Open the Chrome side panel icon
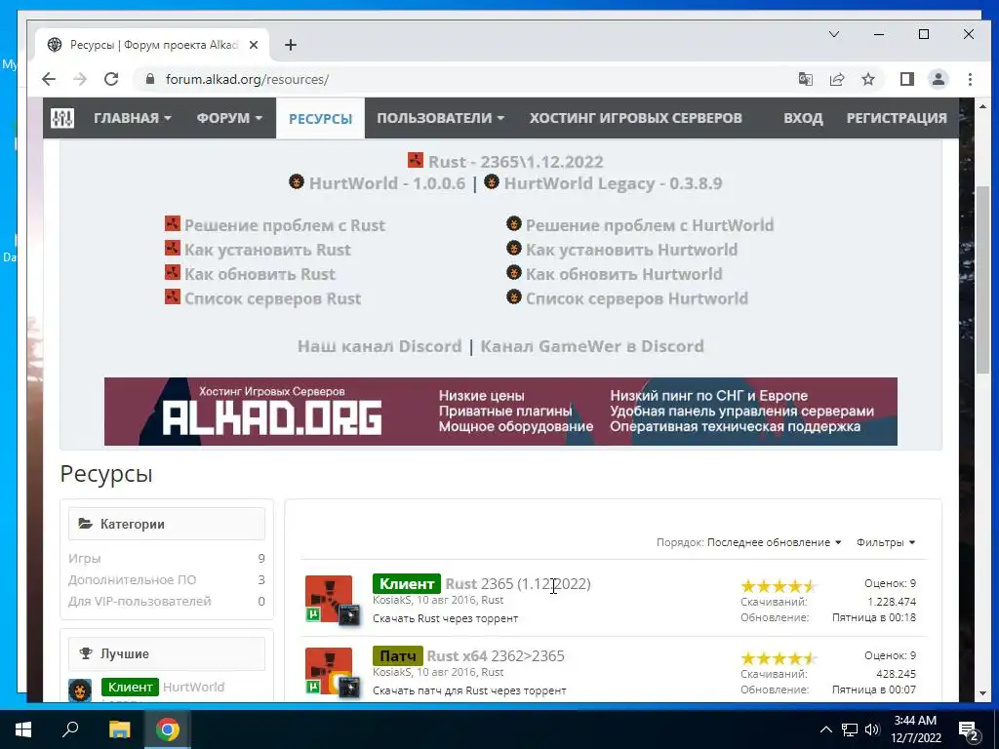The image size is (999, 749). click(x=906, y=79)
